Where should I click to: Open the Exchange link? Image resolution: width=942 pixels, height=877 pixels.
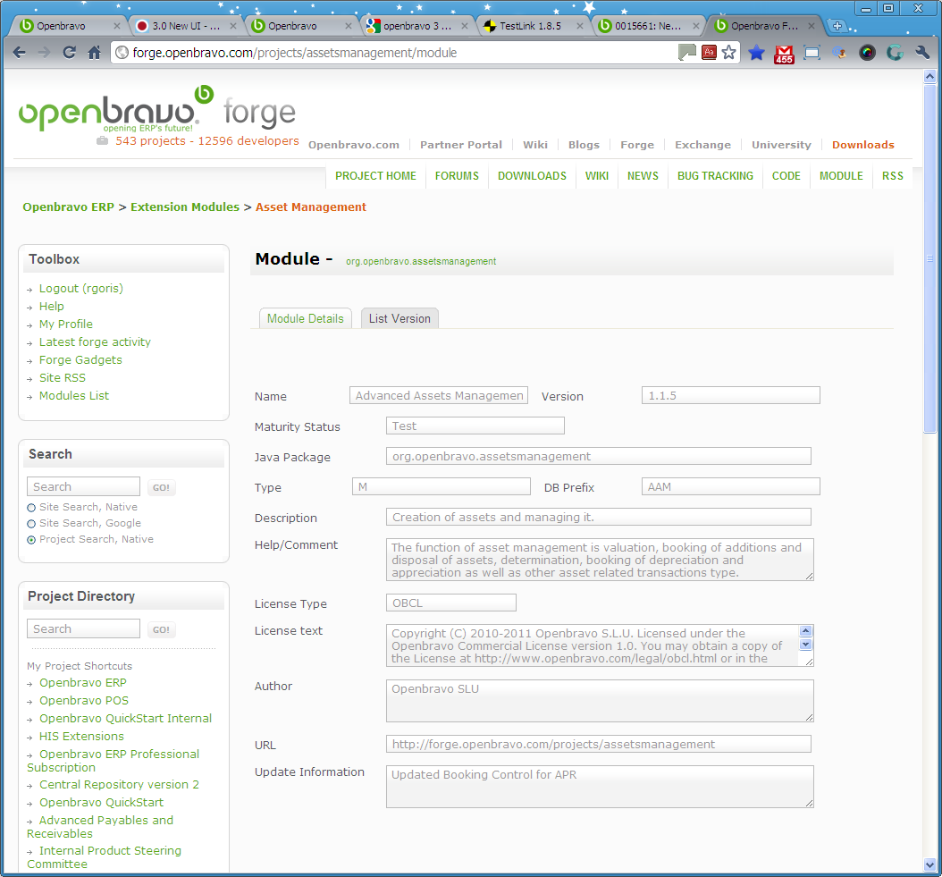click(702, 145)
